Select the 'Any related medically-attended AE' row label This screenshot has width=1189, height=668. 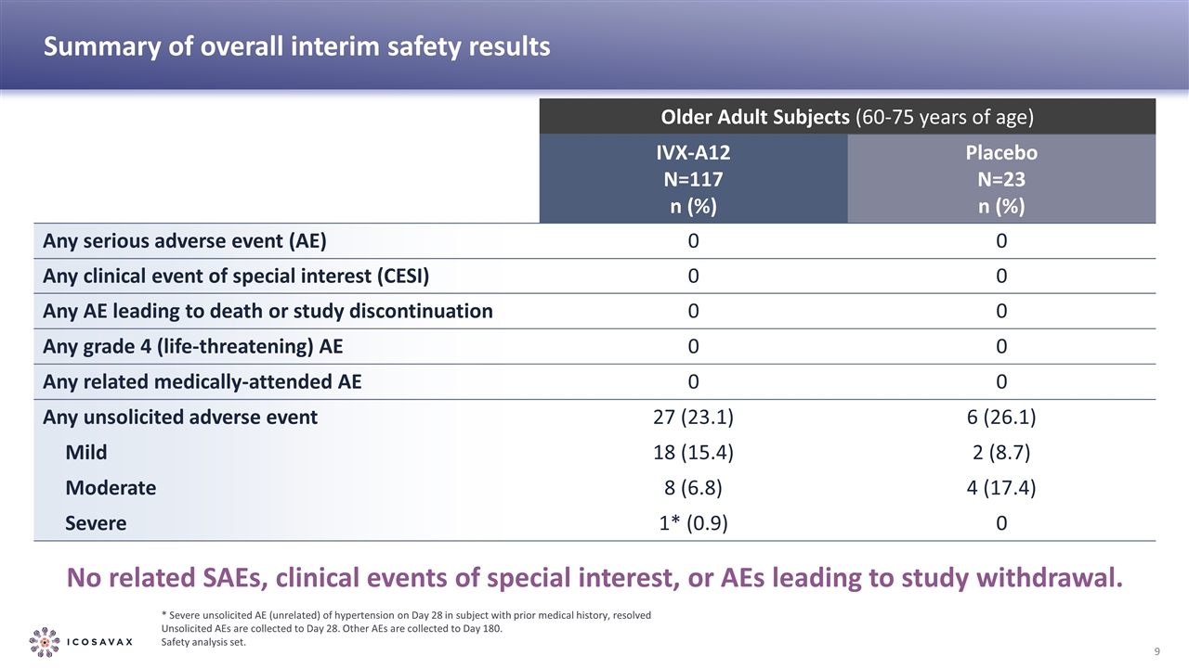click(203, 382)
